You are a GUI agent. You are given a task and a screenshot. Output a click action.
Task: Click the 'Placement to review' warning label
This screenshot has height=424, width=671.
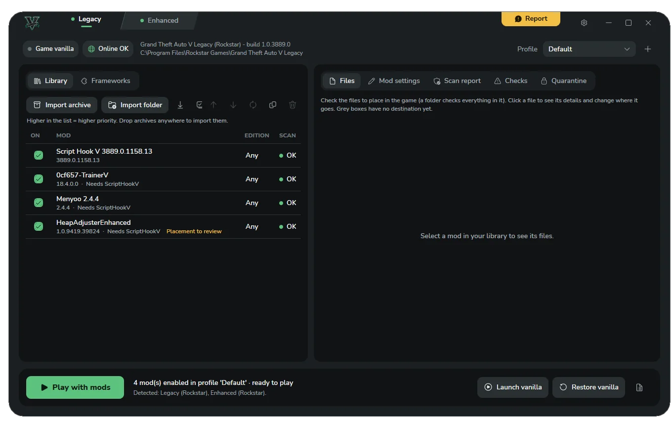(x=194, y=231)
